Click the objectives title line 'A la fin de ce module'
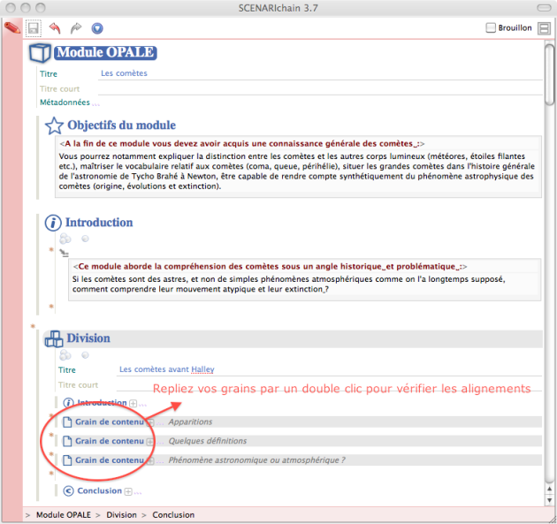Image resolution: width=557 pixels, height=524 pixels. click(241, 144)
